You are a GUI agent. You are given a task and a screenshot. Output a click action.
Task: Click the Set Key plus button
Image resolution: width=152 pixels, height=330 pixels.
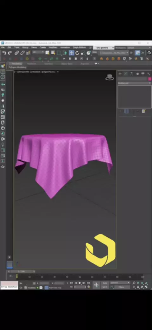(96, 285)
